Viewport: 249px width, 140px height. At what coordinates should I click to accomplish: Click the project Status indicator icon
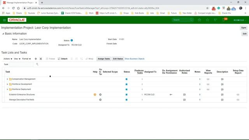[x=72, y=40]
